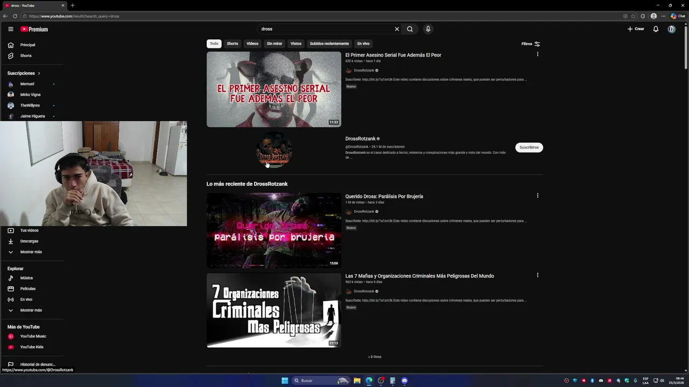Open options for Las 7 Mafias video
Viewport: 689px width, 387px height.
pos(537,275)
